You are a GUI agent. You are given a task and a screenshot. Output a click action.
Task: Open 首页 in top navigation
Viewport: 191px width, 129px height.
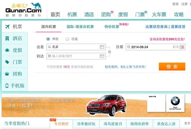pyautogui.click(x=55, y=15)
